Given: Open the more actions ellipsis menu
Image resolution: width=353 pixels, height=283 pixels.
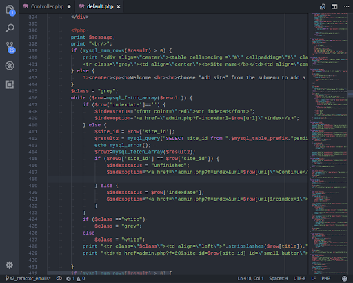Looking at the screenshot, I should [347, 6].
